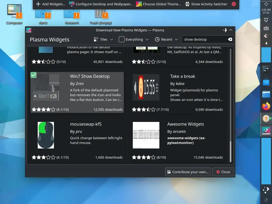
Task: Click the Take a break thumbnail
Action: [x=146, y=87]
